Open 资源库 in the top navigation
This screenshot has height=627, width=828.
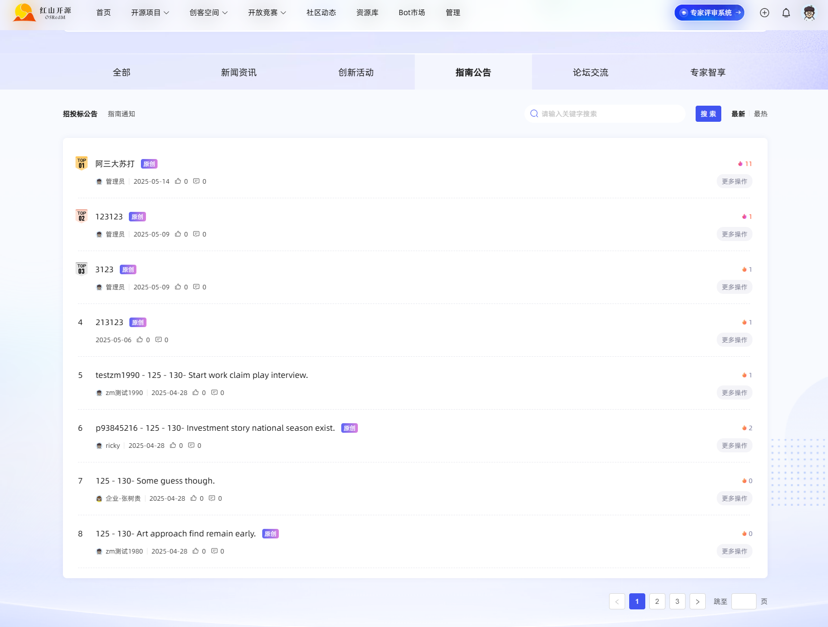coord(367,13)
